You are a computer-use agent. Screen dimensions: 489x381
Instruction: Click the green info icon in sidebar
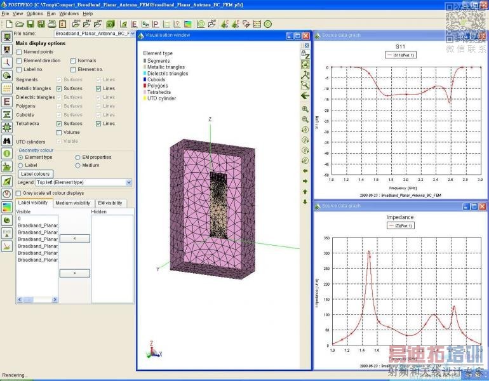pyautogui.click(x=7, y=153)
